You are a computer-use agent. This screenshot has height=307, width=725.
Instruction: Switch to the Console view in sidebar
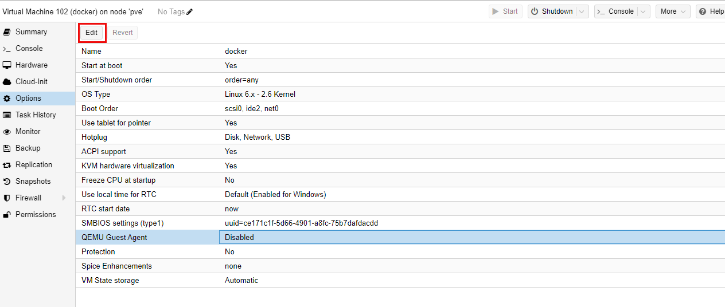(29, 49)
